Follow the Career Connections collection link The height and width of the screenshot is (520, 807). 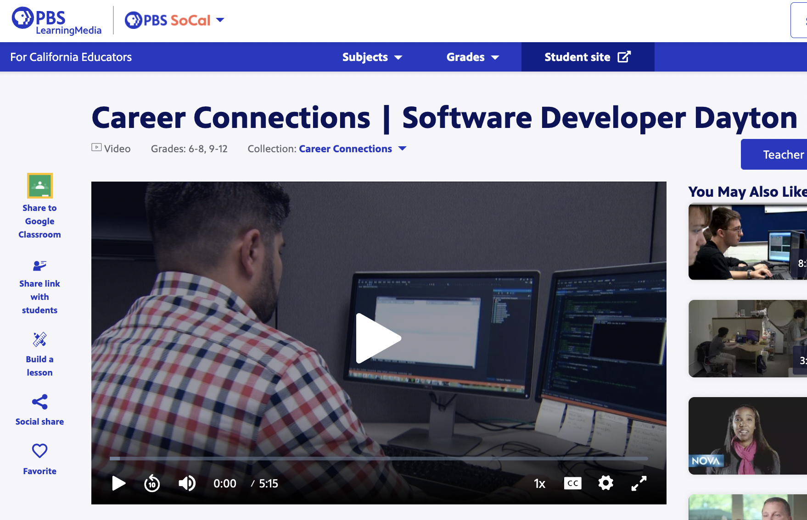[x=345, y=149]
